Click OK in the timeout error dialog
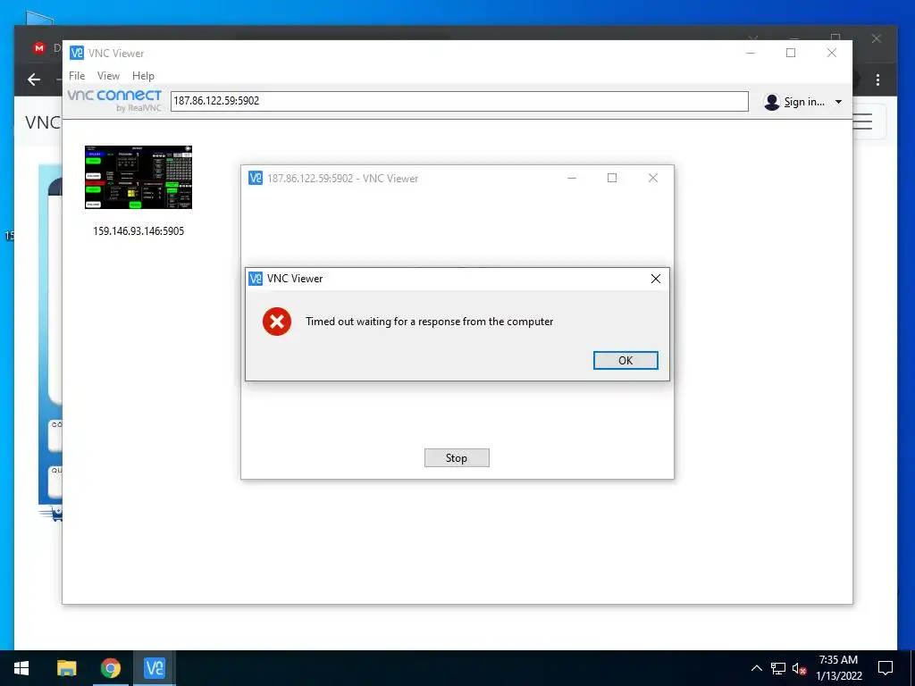Screen dimensions: 915x686 [625, 361]
